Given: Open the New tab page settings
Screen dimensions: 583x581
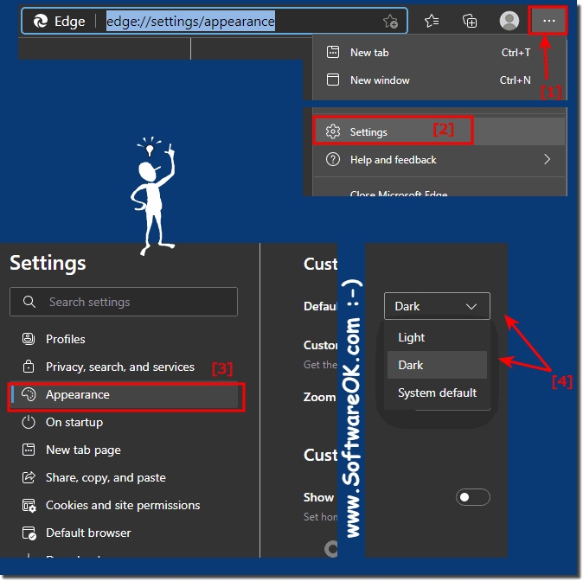Looking at the screenshot, I should click(x=125, y=450).
